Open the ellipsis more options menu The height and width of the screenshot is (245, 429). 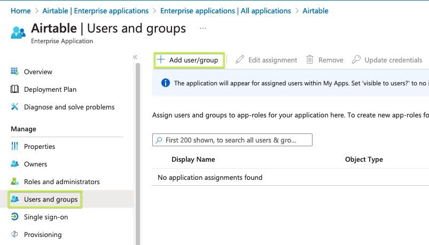[202, 28]
